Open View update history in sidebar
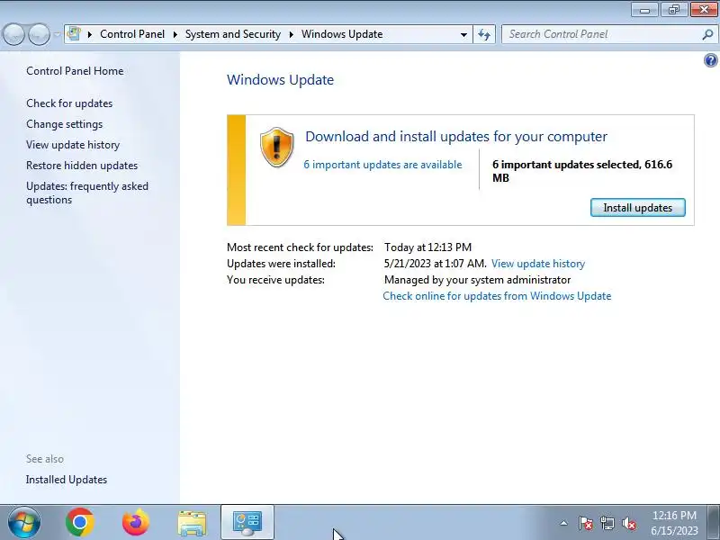This screenshot has height=540, width=720. click(73, 145)
